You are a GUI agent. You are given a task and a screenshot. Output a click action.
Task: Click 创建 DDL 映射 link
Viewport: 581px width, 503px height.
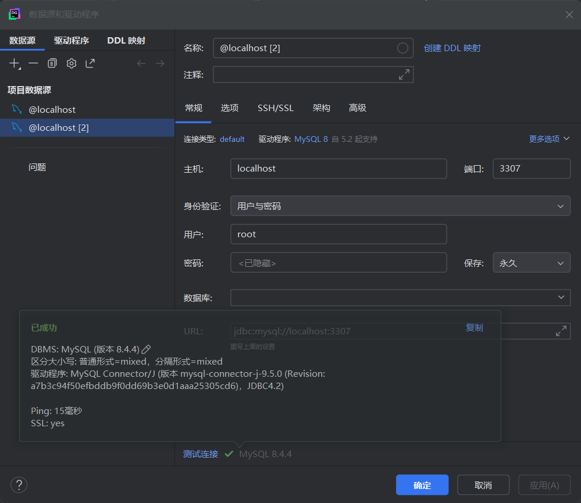coord(452,48)
